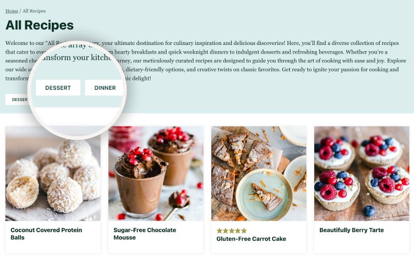The width and height of the screenshot is (414, 258).
Task: Open the Sugar-Free Chocolate Mousse photo
Action: tap(156, 173)
